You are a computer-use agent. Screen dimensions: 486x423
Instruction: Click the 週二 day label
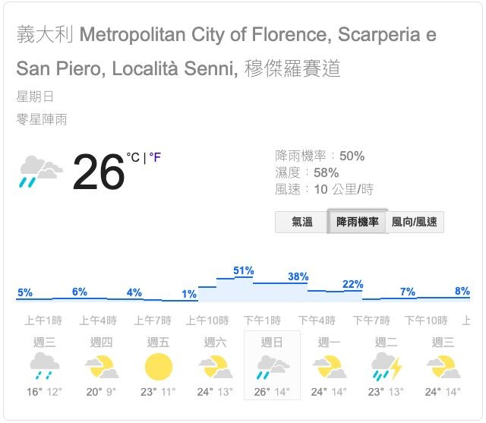coord(386,343)
